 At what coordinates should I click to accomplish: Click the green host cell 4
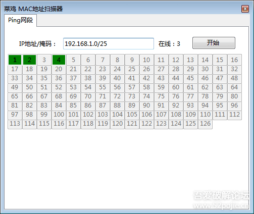click(x=59, y=60)
